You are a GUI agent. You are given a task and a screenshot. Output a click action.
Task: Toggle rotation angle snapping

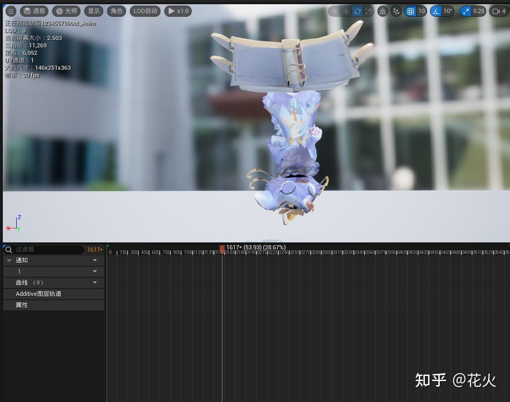pos(436,11)
